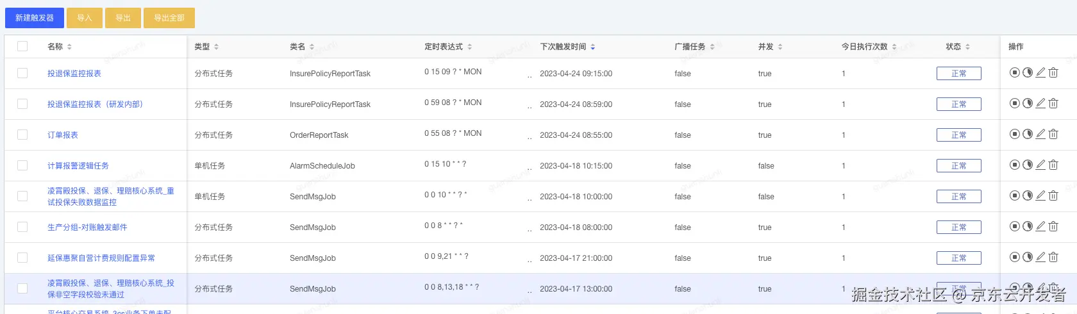Click 正常 status of 订单报表 row
Viewport: 1077px width, 314px height.
(x=958, y=135)
